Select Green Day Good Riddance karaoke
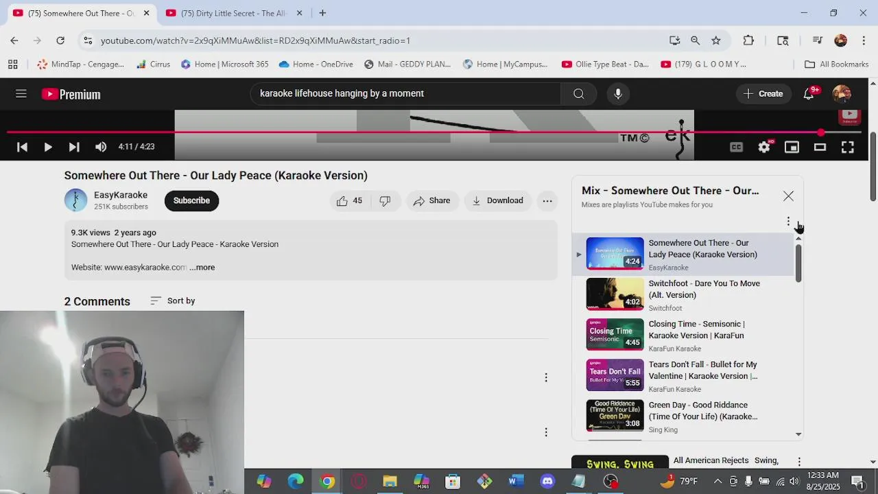The width and height of the screenshot is (878, 494). (x=683, y=416)
